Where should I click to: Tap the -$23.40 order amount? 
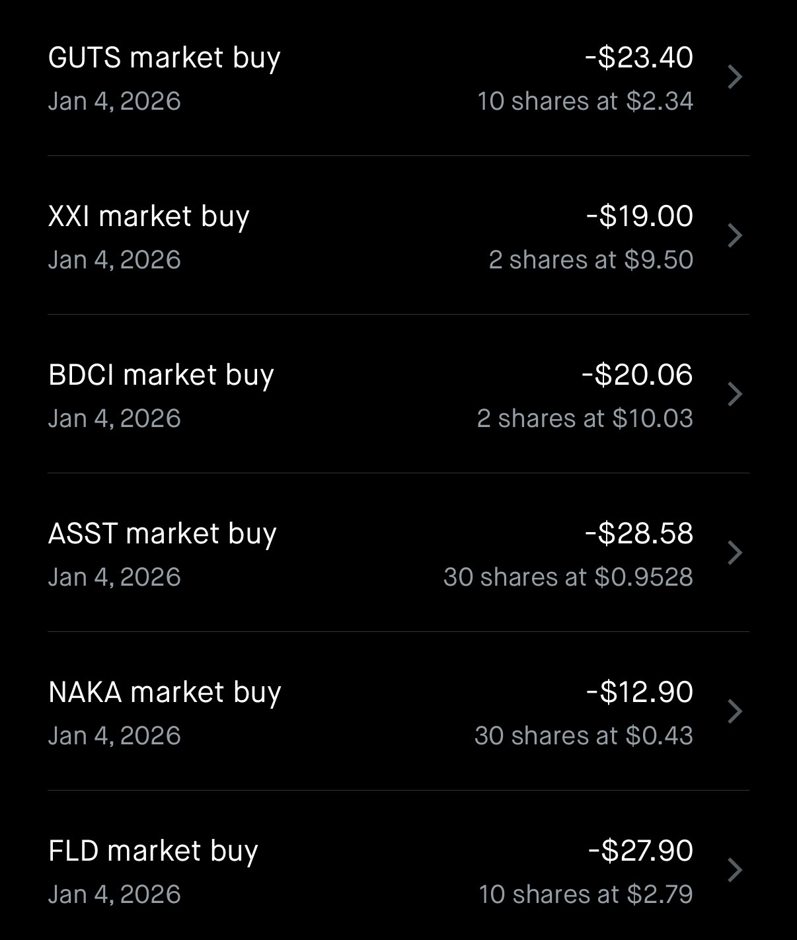(639, 58)
